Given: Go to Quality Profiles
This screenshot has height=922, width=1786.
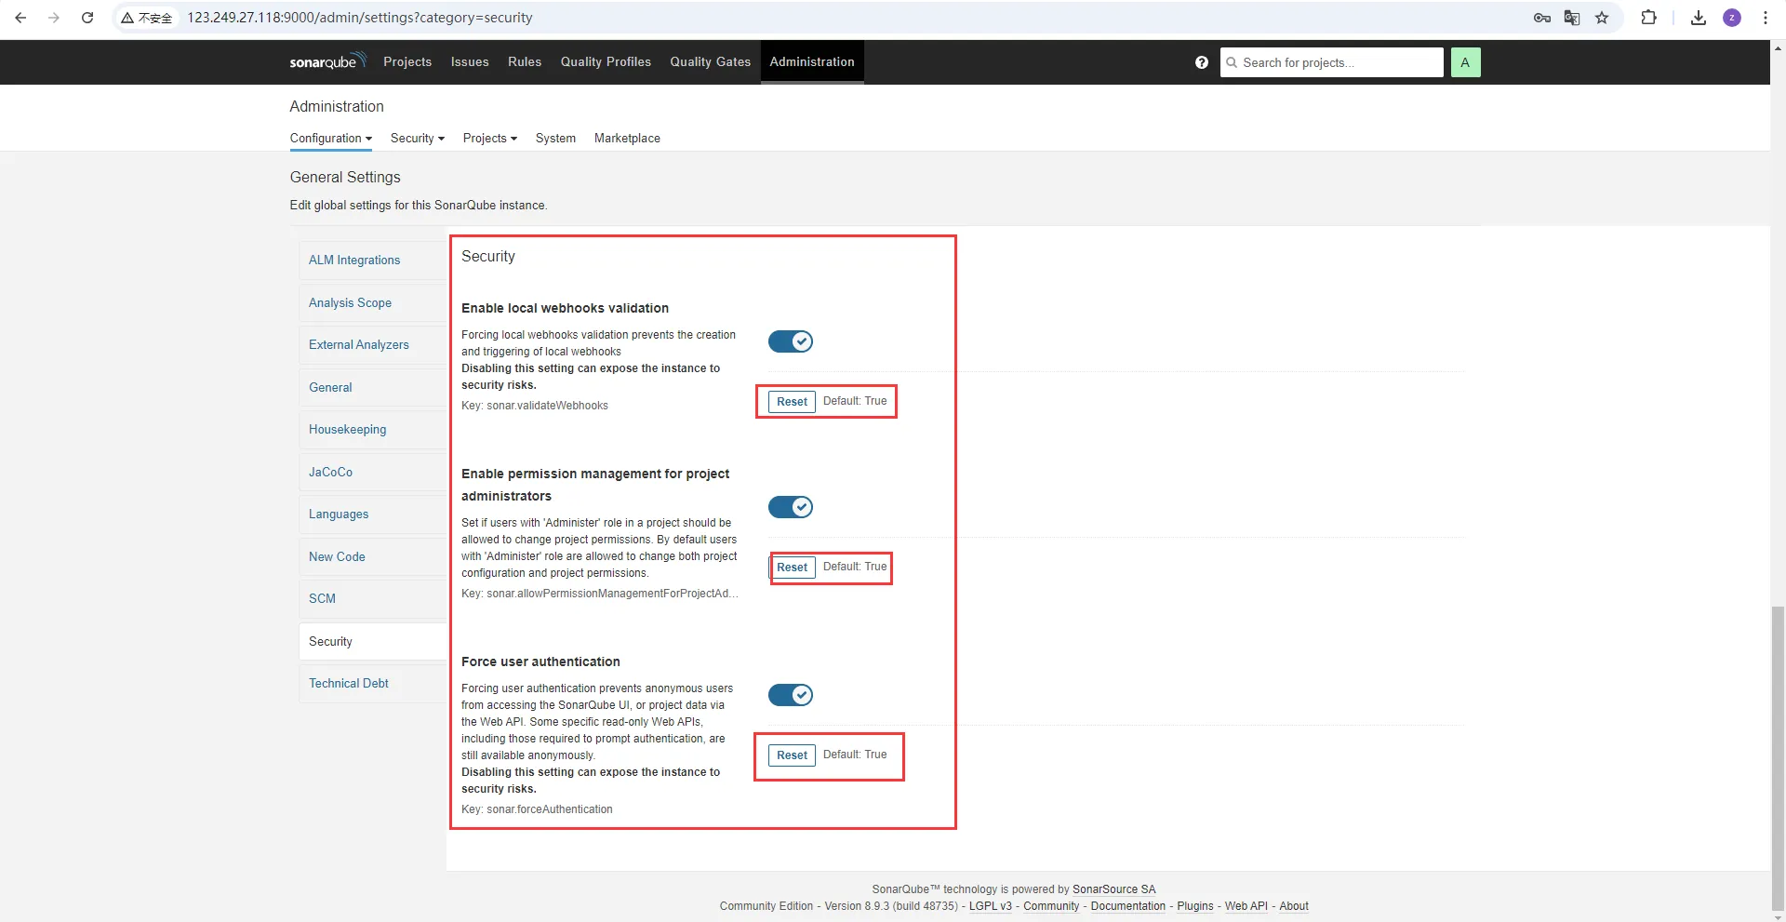Looking at the screenshot, I should pyautogui.click(x=606, y=62).
